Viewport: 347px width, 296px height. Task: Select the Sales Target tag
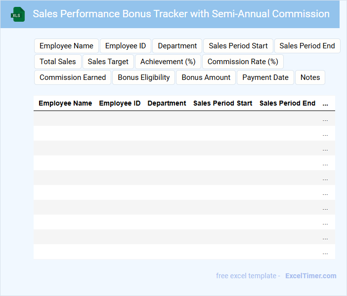coord(108,62)
